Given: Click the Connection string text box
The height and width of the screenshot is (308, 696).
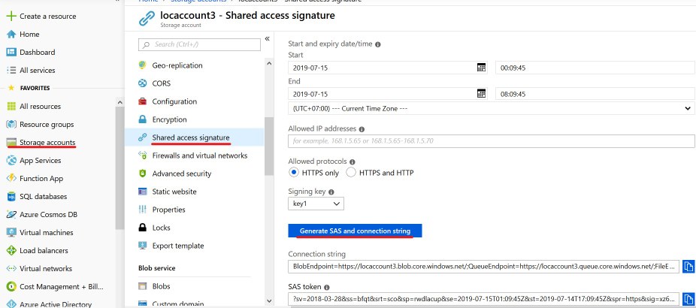Looking at the screenshot, I should (483, 266).
